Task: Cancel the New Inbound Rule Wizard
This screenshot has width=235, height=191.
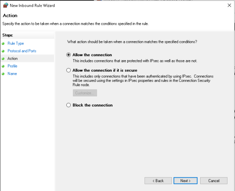Action: 214,181
